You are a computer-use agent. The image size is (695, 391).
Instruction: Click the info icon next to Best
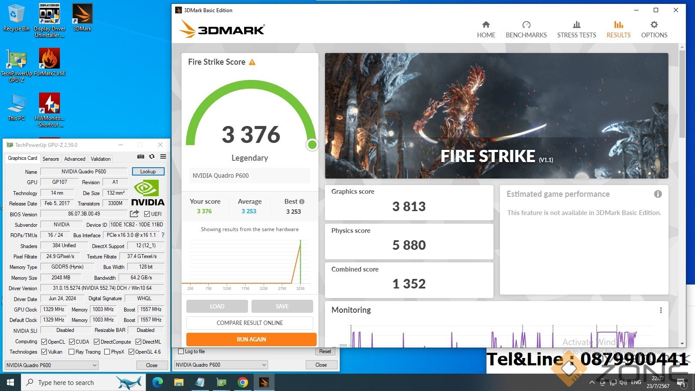302,202
